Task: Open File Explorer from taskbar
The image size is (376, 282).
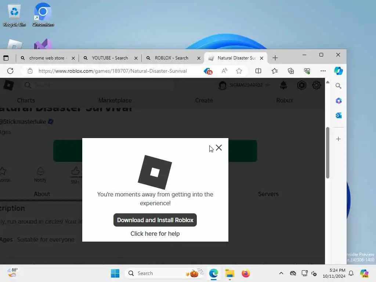Action: (229, 273)
